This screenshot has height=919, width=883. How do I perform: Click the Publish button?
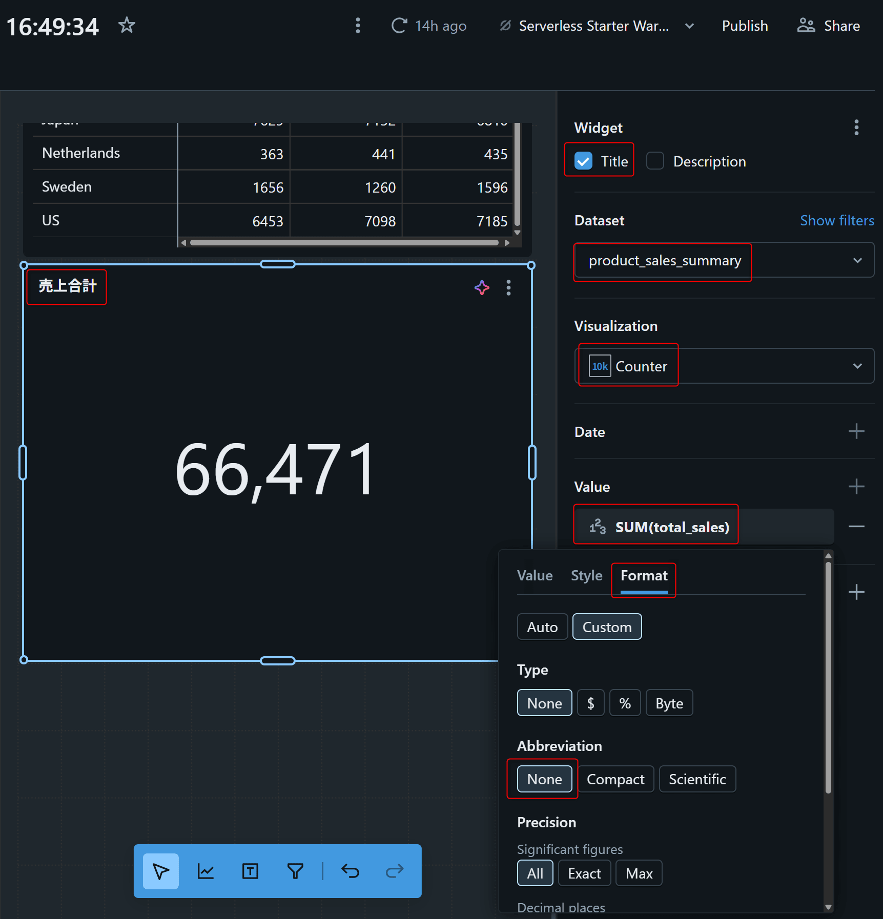[745, 26]
